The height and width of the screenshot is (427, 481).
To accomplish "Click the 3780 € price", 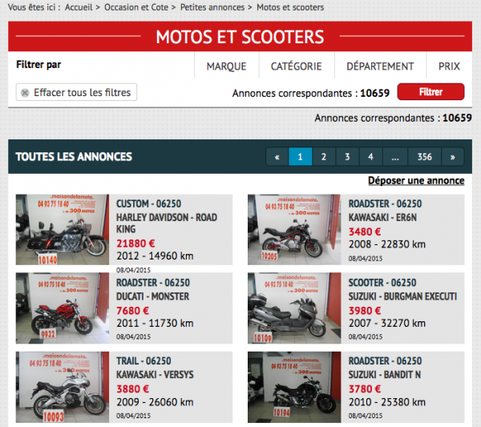I will [x=365, y=389].
